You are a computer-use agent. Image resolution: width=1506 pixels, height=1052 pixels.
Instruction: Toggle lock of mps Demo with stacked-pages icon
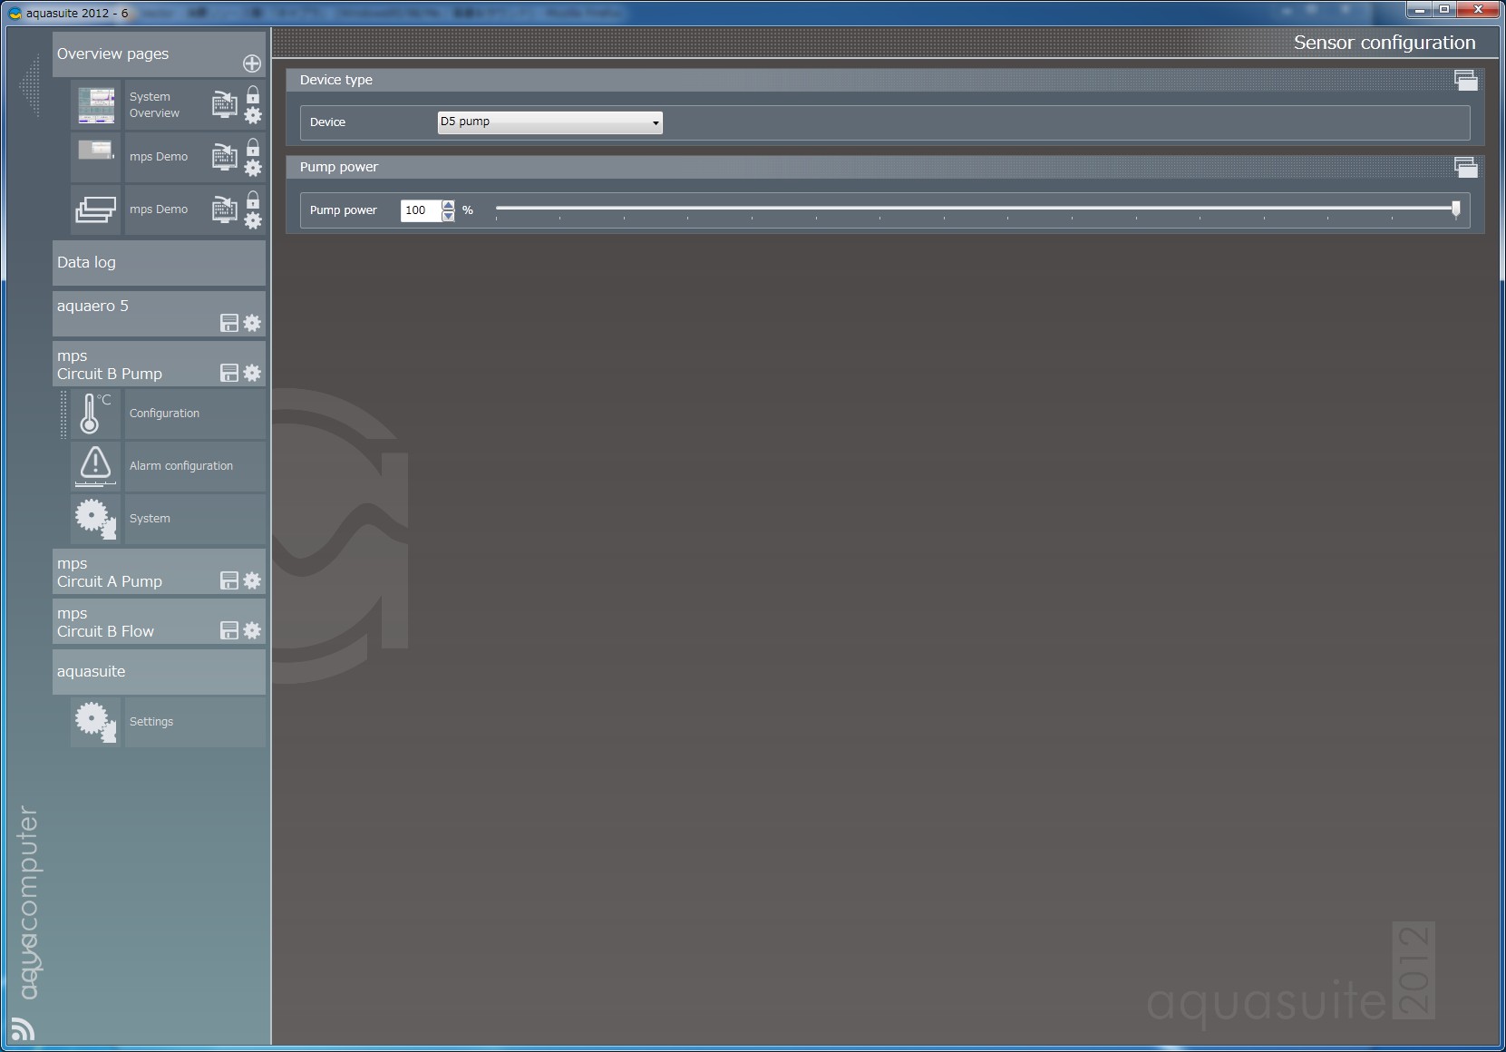[x=253, y=200]
